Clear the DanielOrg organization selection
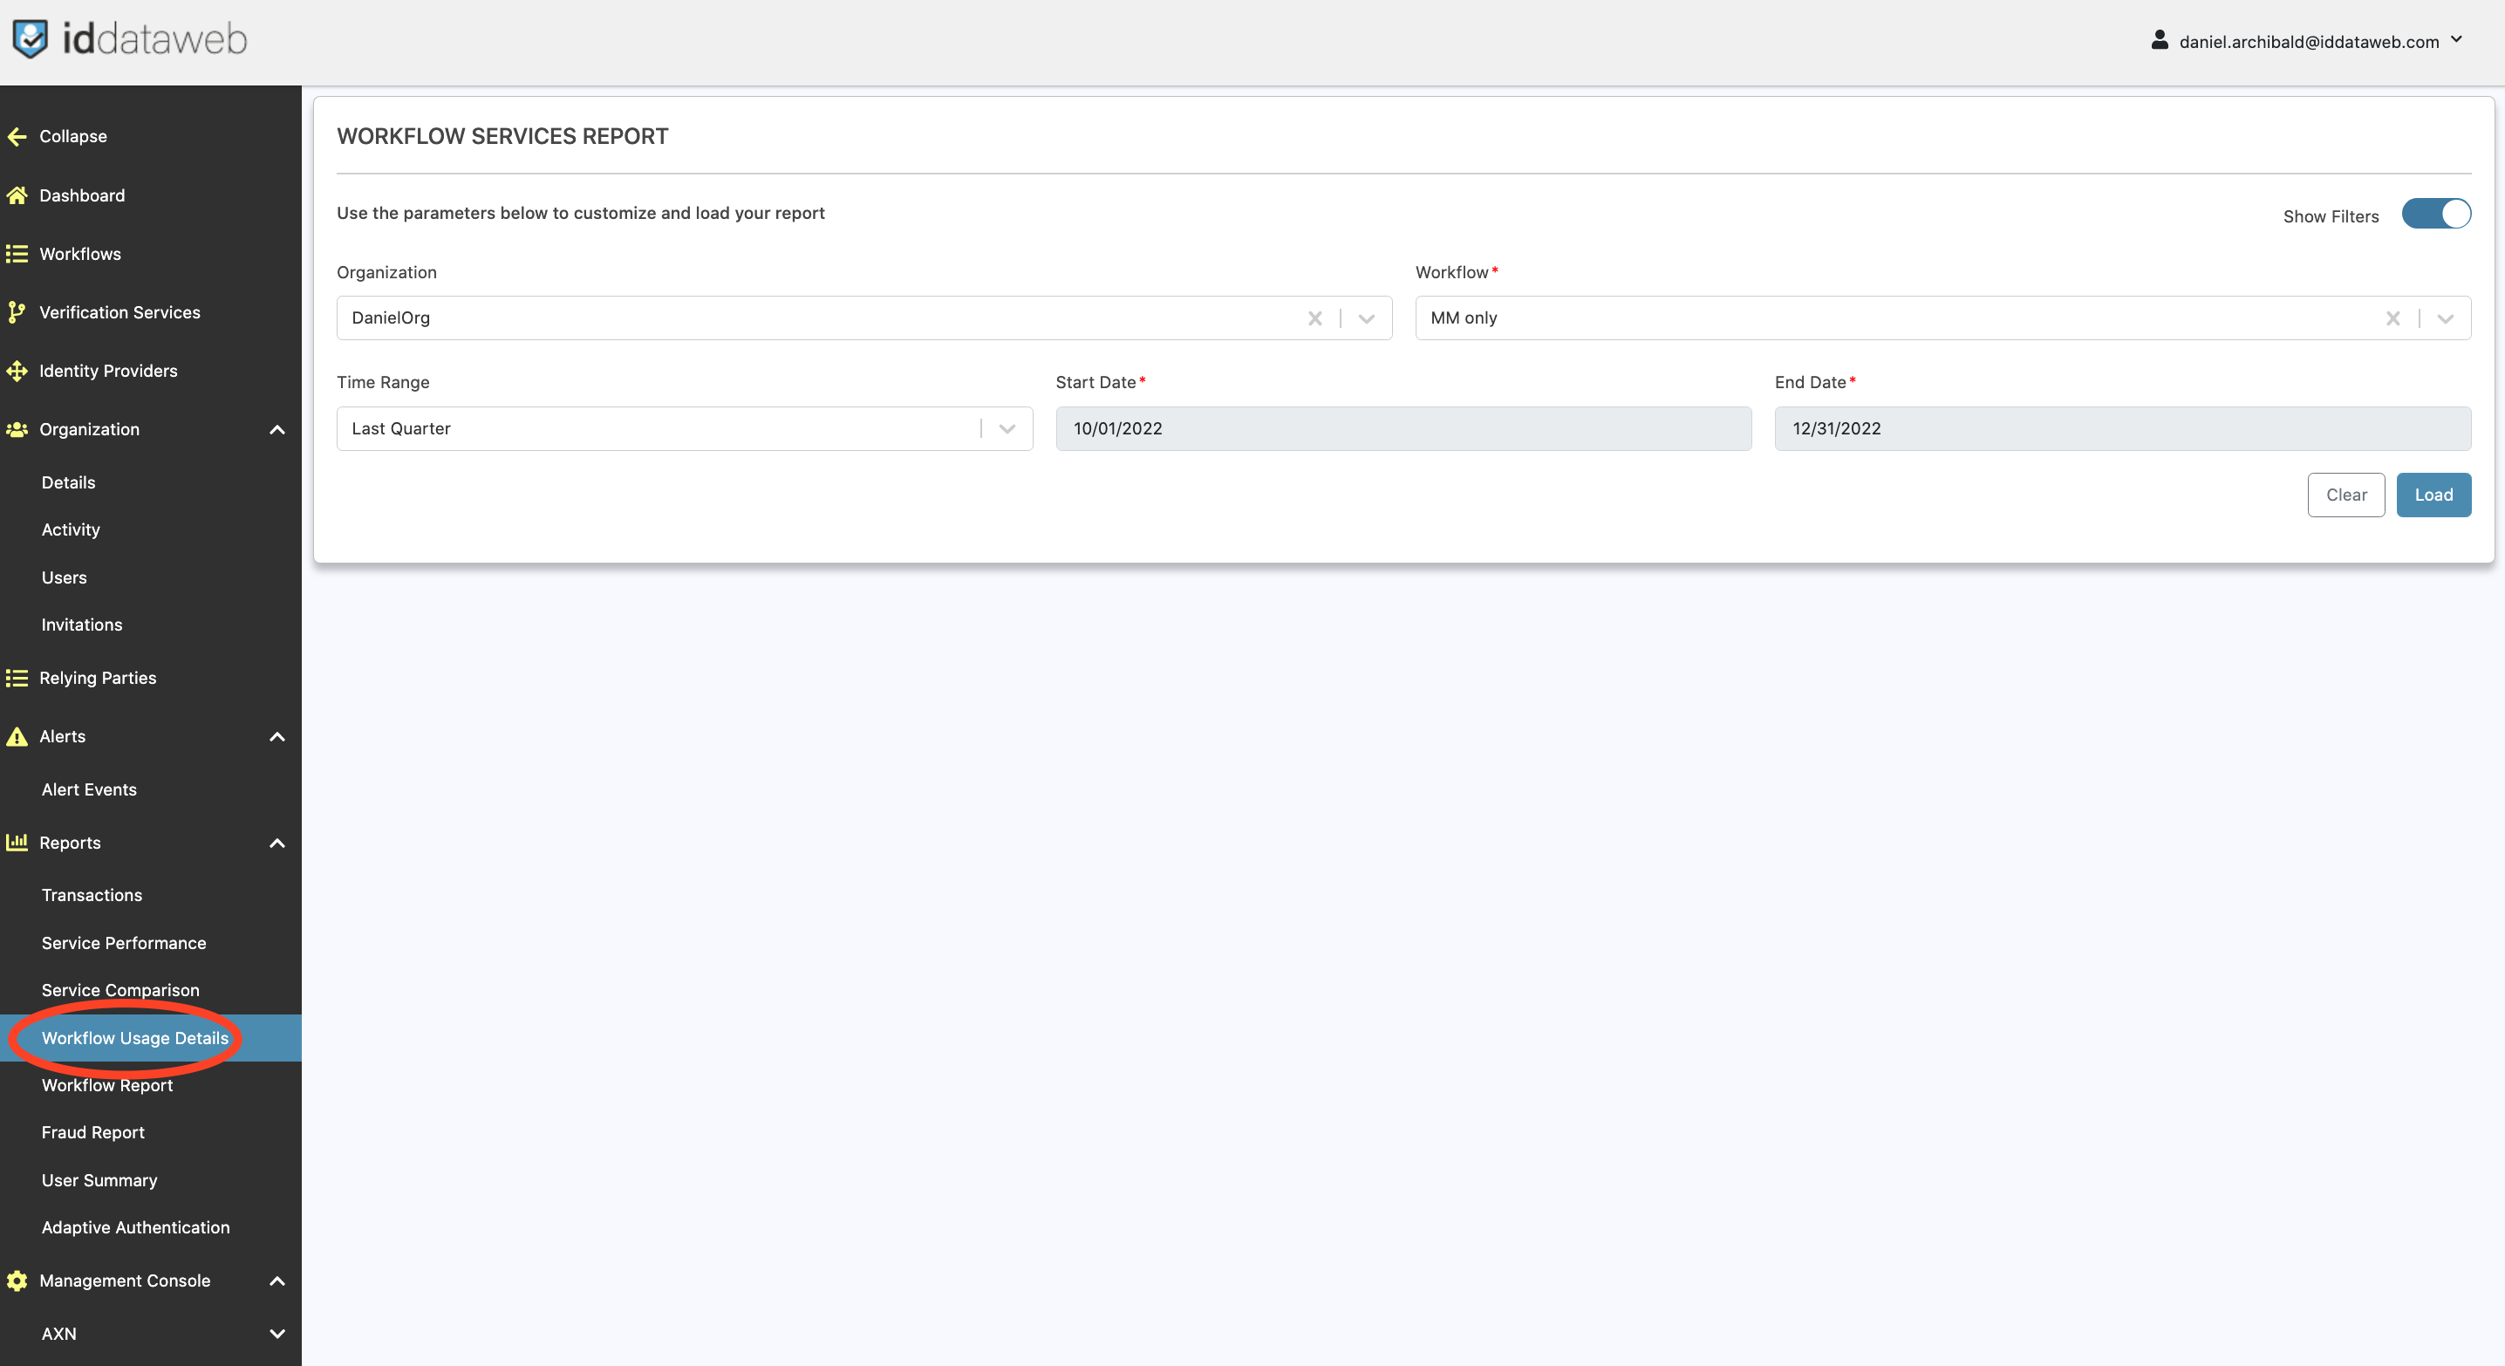Viewport: 2505px width, 1366px height. [1314, 318]
